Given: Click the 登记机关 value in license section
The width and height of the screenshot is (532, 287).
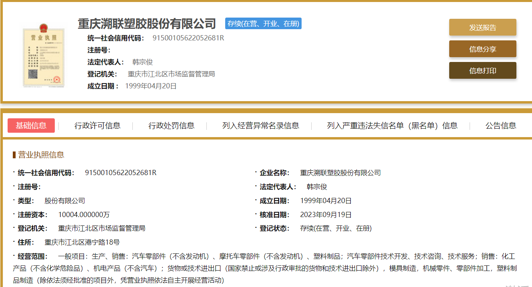Looking at the screenshot, I should [102, 228].
